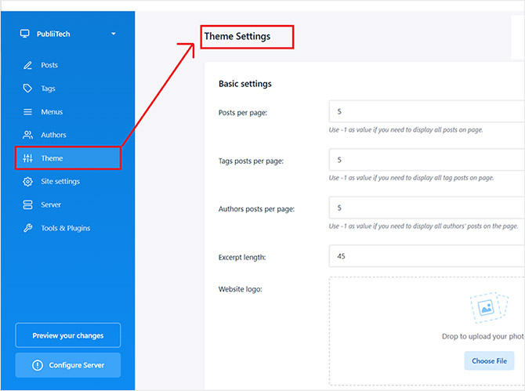Click the hamburger Menus icon
Viewport: 525px width, 391px height.
coord(28,112)
